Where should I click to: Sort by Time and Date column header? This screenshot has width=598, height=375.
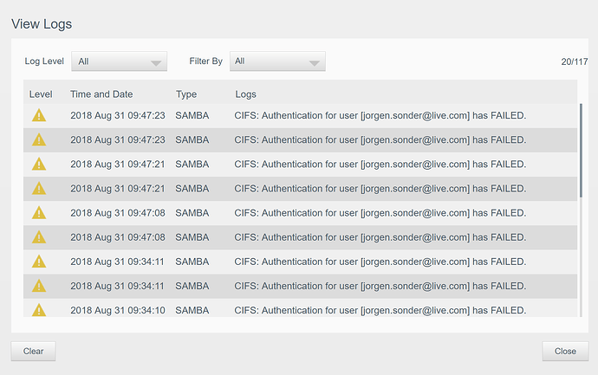click(x=101, y=94)
